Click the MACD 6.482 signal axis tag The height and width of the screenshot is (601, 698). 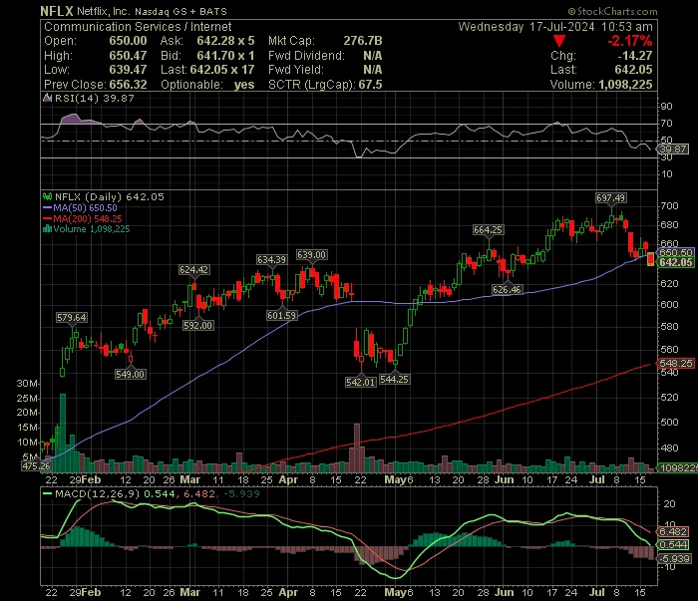(673, 531)
